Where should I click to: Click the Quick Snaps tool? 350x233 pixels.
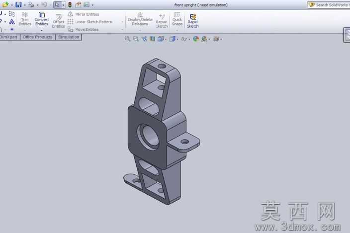point(177,19)
